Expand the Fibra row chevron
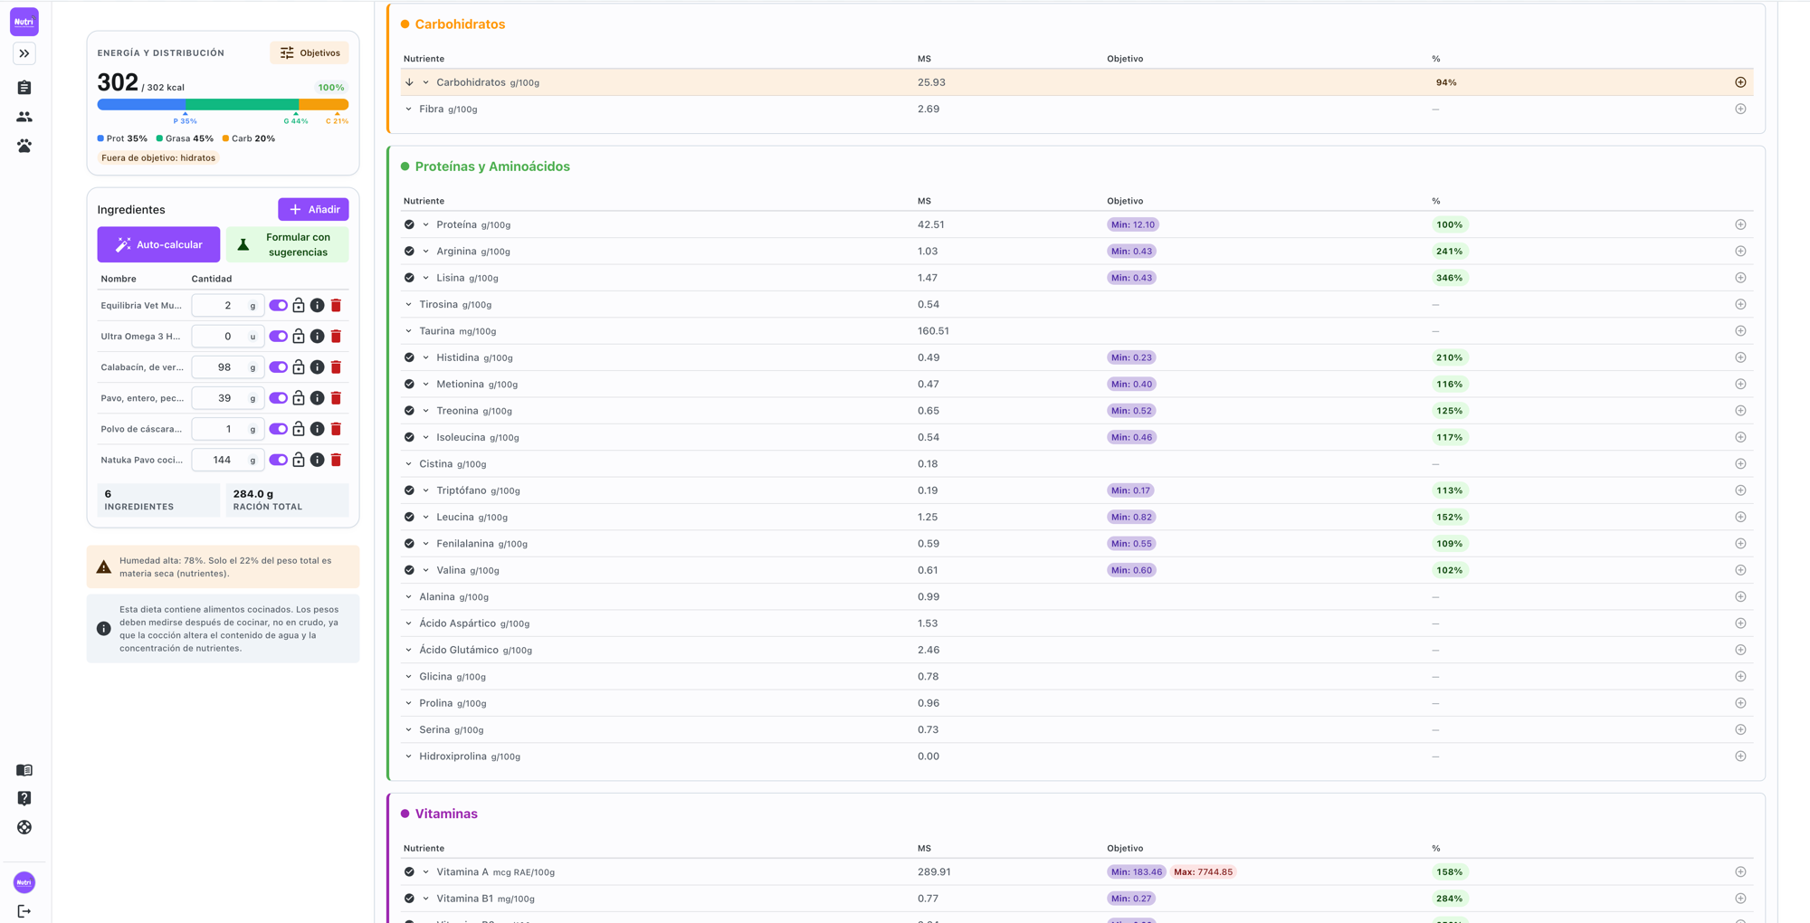This screenshot has width=1810, height=923. coord(409,109)
